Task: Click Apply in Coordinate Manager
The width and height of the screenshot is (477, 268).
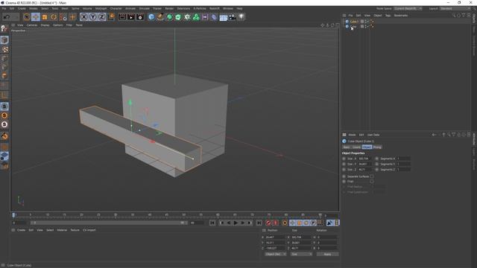Action: click(x=327, y=254)
